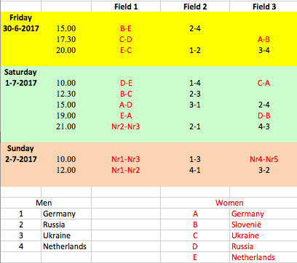The width and height of the screenshot is (297, 263).
Task: Click the Friday day label cell
Action: (x=21, y=17)
